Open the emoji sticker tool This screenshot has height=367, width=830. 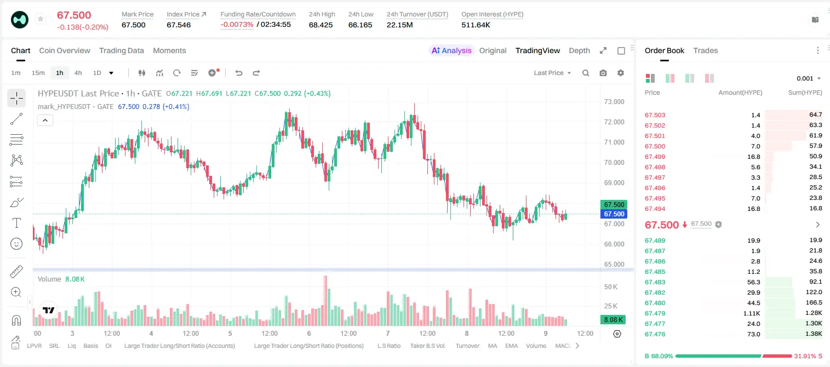click(16, 244)
